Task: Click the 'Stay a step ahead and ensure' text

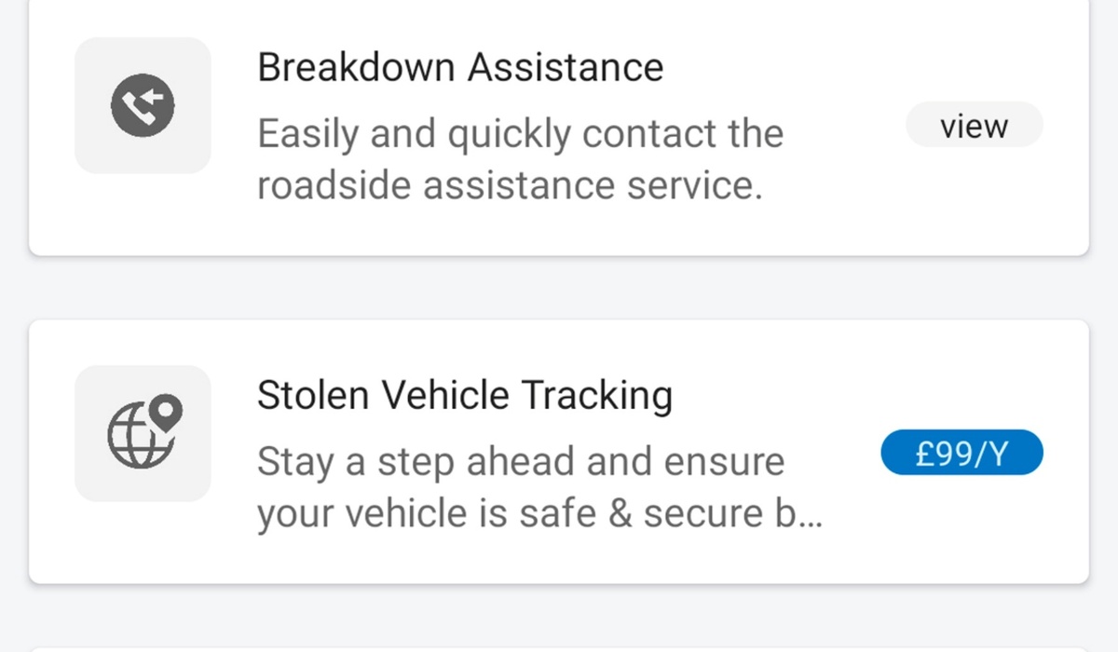Action: pos(521,463)
